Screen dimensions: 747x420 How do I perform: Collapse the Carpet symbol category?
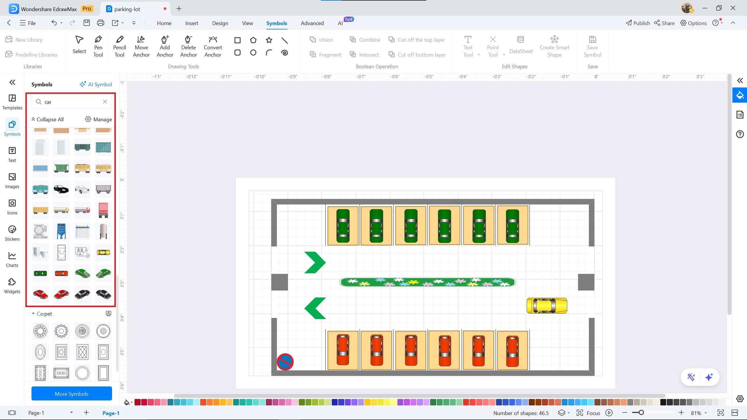[x=33, y=314]
